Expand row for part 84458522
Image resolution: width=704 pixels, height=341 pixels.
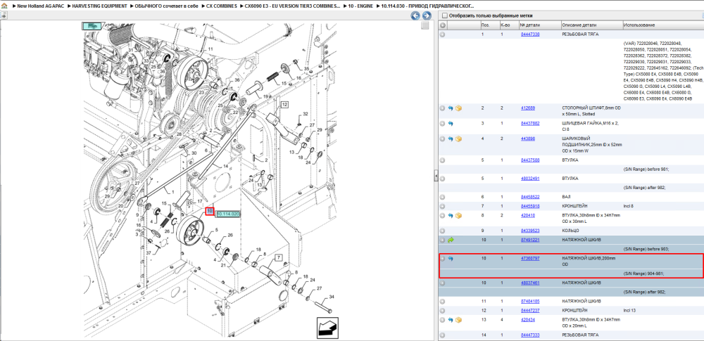coord(442,197)
